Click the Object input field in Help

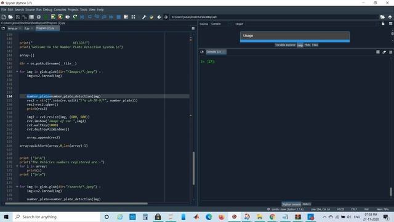pyautogui.click(x=312, y=24)
